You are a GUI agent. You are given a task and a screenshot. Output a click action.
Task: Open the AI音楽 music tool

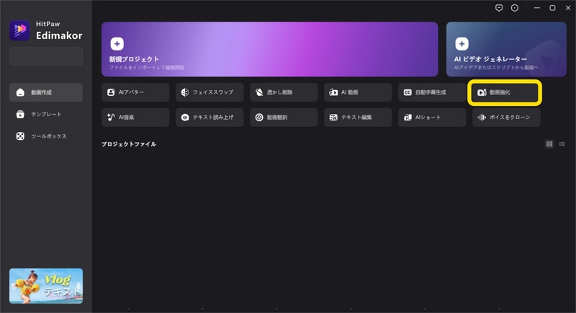135,118
